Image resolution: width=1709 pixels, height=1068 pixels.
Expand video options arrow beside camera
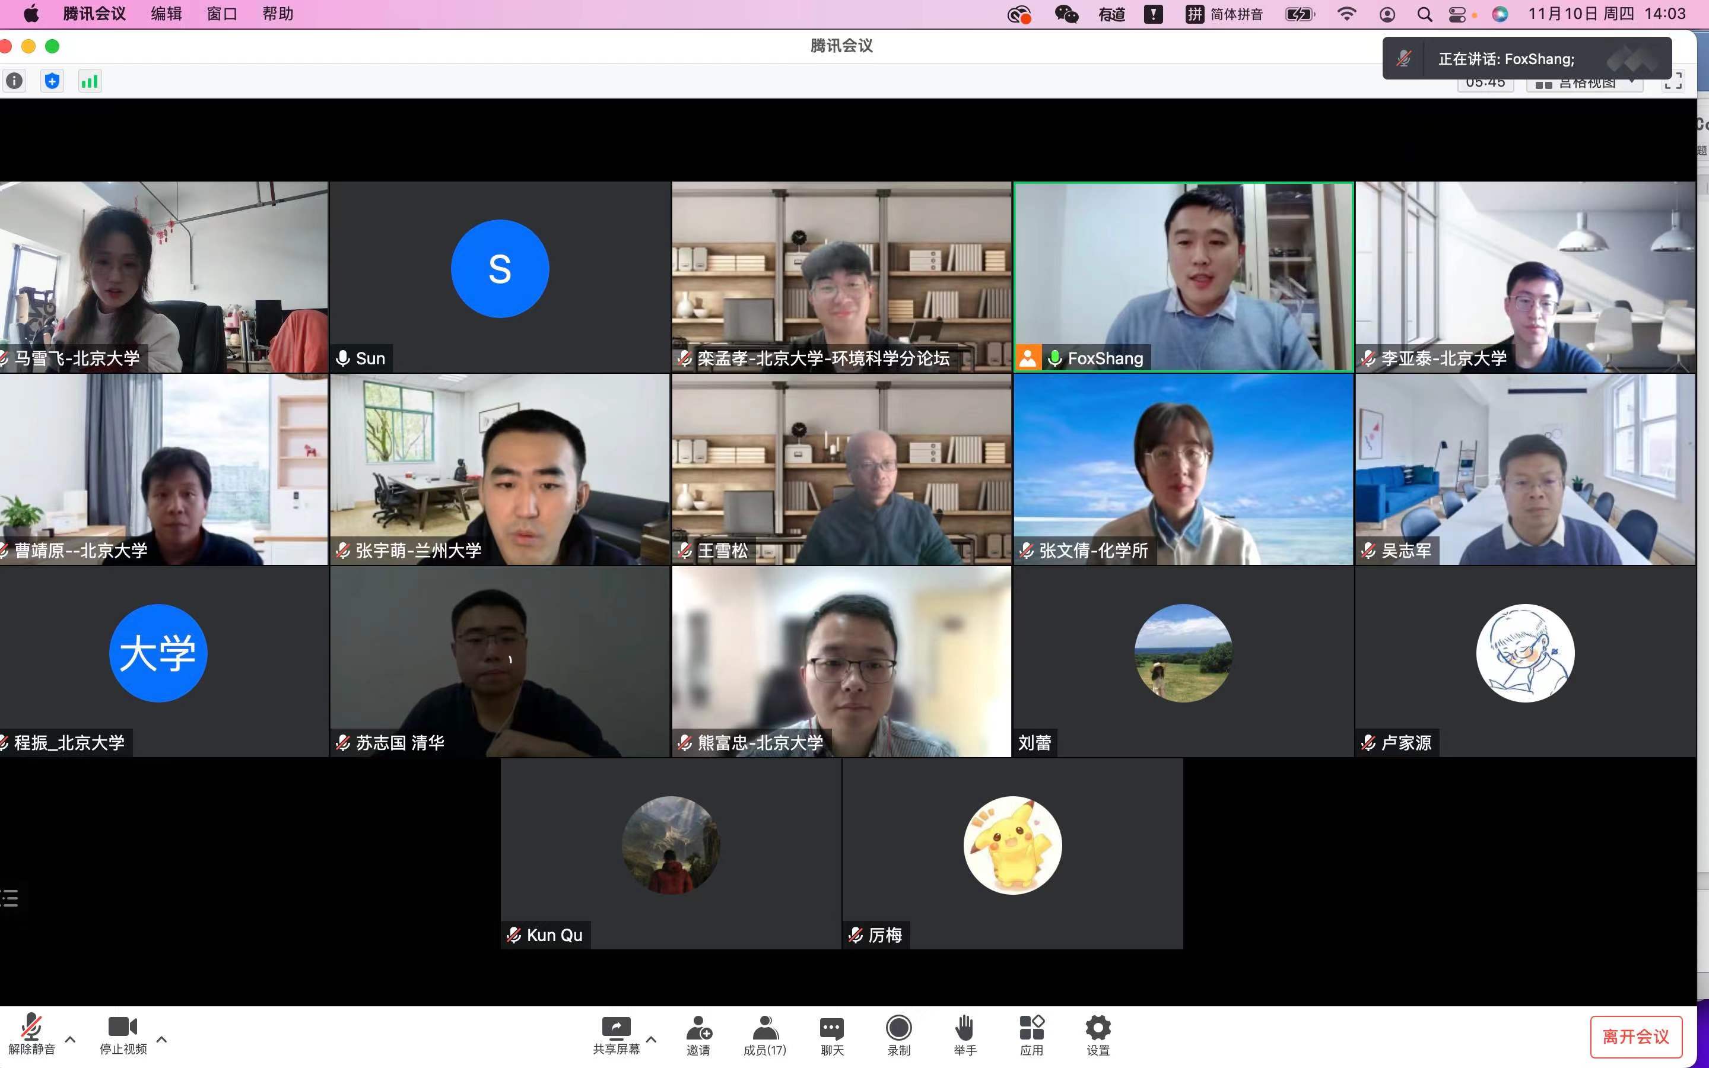(161, 1039)
